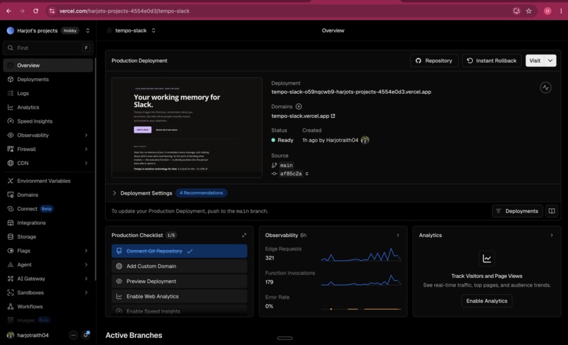Open the deployment URL tempo-slack-o59nqcwb9 link
568x345 pixels.
click(x=351, y=92)
